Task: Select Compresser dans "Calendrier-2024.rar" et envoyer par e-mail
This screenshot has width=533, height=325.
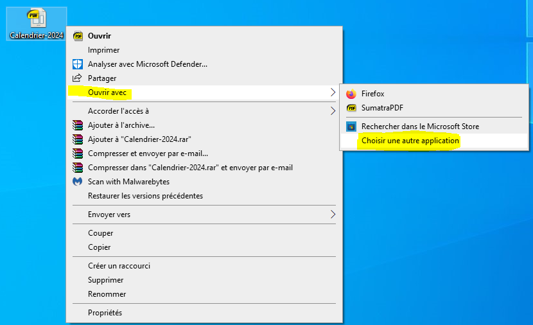Action: pos(204,167)
